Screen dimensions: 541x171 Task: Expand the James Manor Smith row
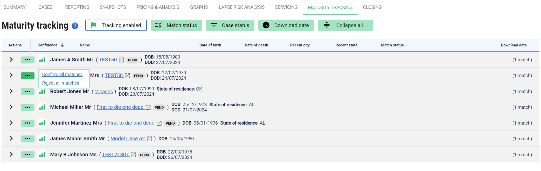click(x=11, y=139)
